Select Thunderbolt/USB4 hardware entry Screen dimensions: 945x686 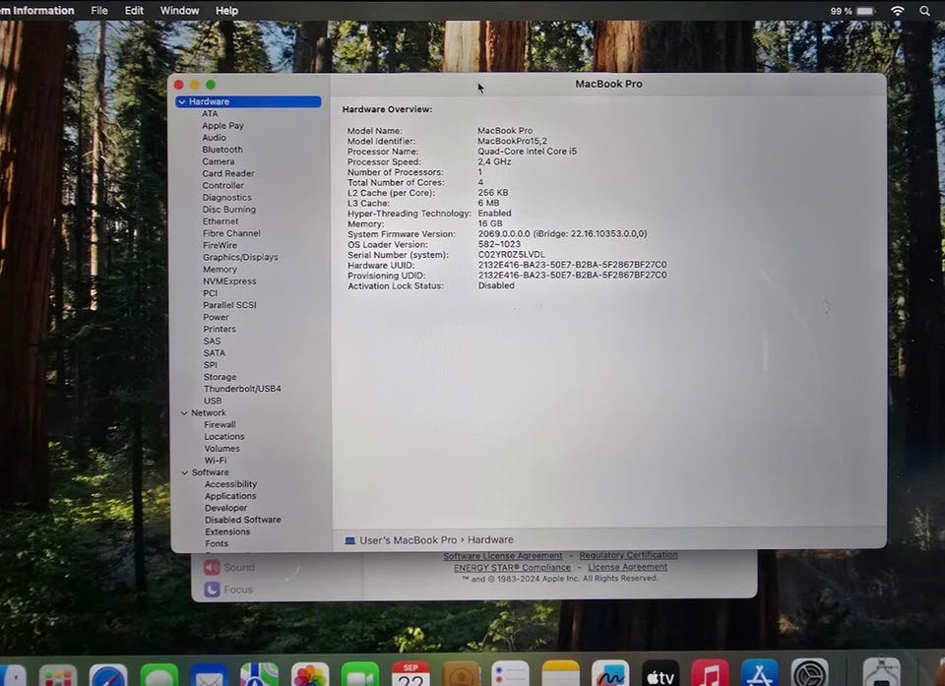(242, 389)
